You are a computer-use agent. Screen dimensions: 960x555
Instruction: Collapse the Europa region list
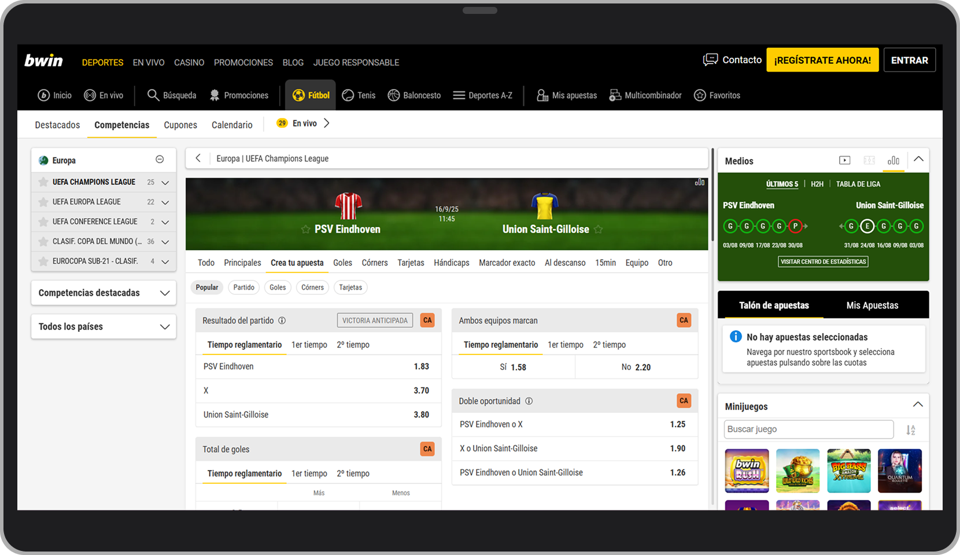(x=160, y=160)
